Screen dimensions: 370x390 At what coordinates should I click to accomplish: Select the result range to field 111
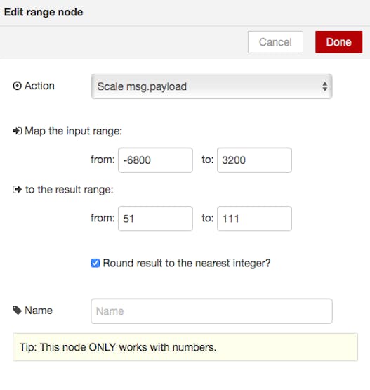[x=254, y=219]
